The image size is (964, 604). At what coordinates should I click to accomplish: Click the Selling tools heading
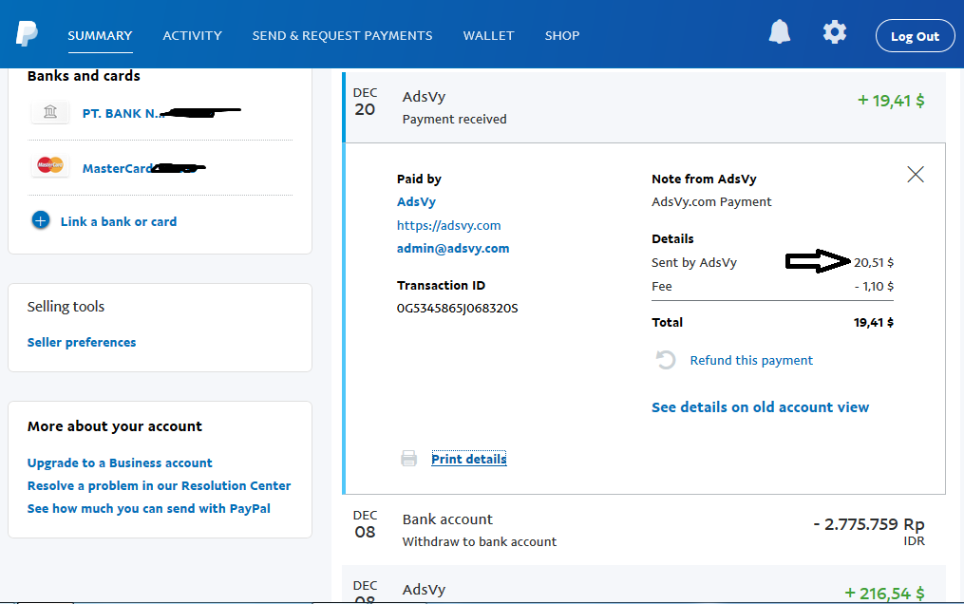tap(66, 306)
